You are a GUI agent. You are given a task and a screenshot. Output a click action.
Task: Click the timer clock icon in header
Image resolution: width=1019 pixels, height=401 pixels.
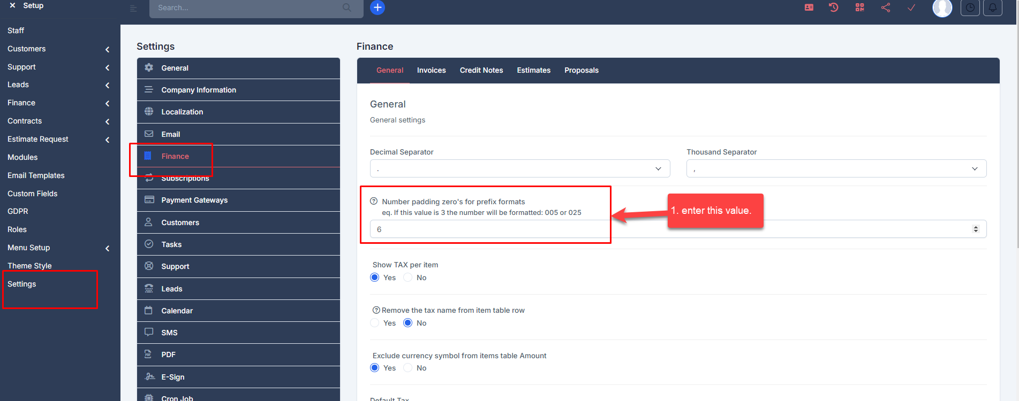click(x=970, y=7)
